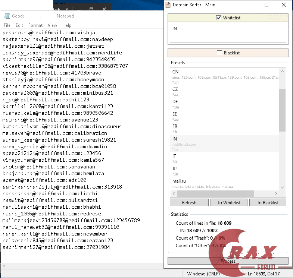
Task: Click the line sachinmane90@rediffmail.com
Action: pyautogui.click(x=59, y=59)
